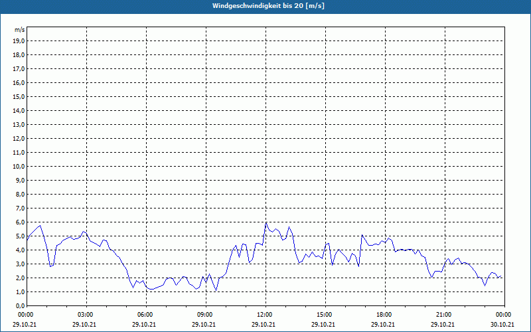The height and width of the screenshot is (332, 531).
Task: Click the '17,0' y-axis value
Action: click(x=19, y=69)
